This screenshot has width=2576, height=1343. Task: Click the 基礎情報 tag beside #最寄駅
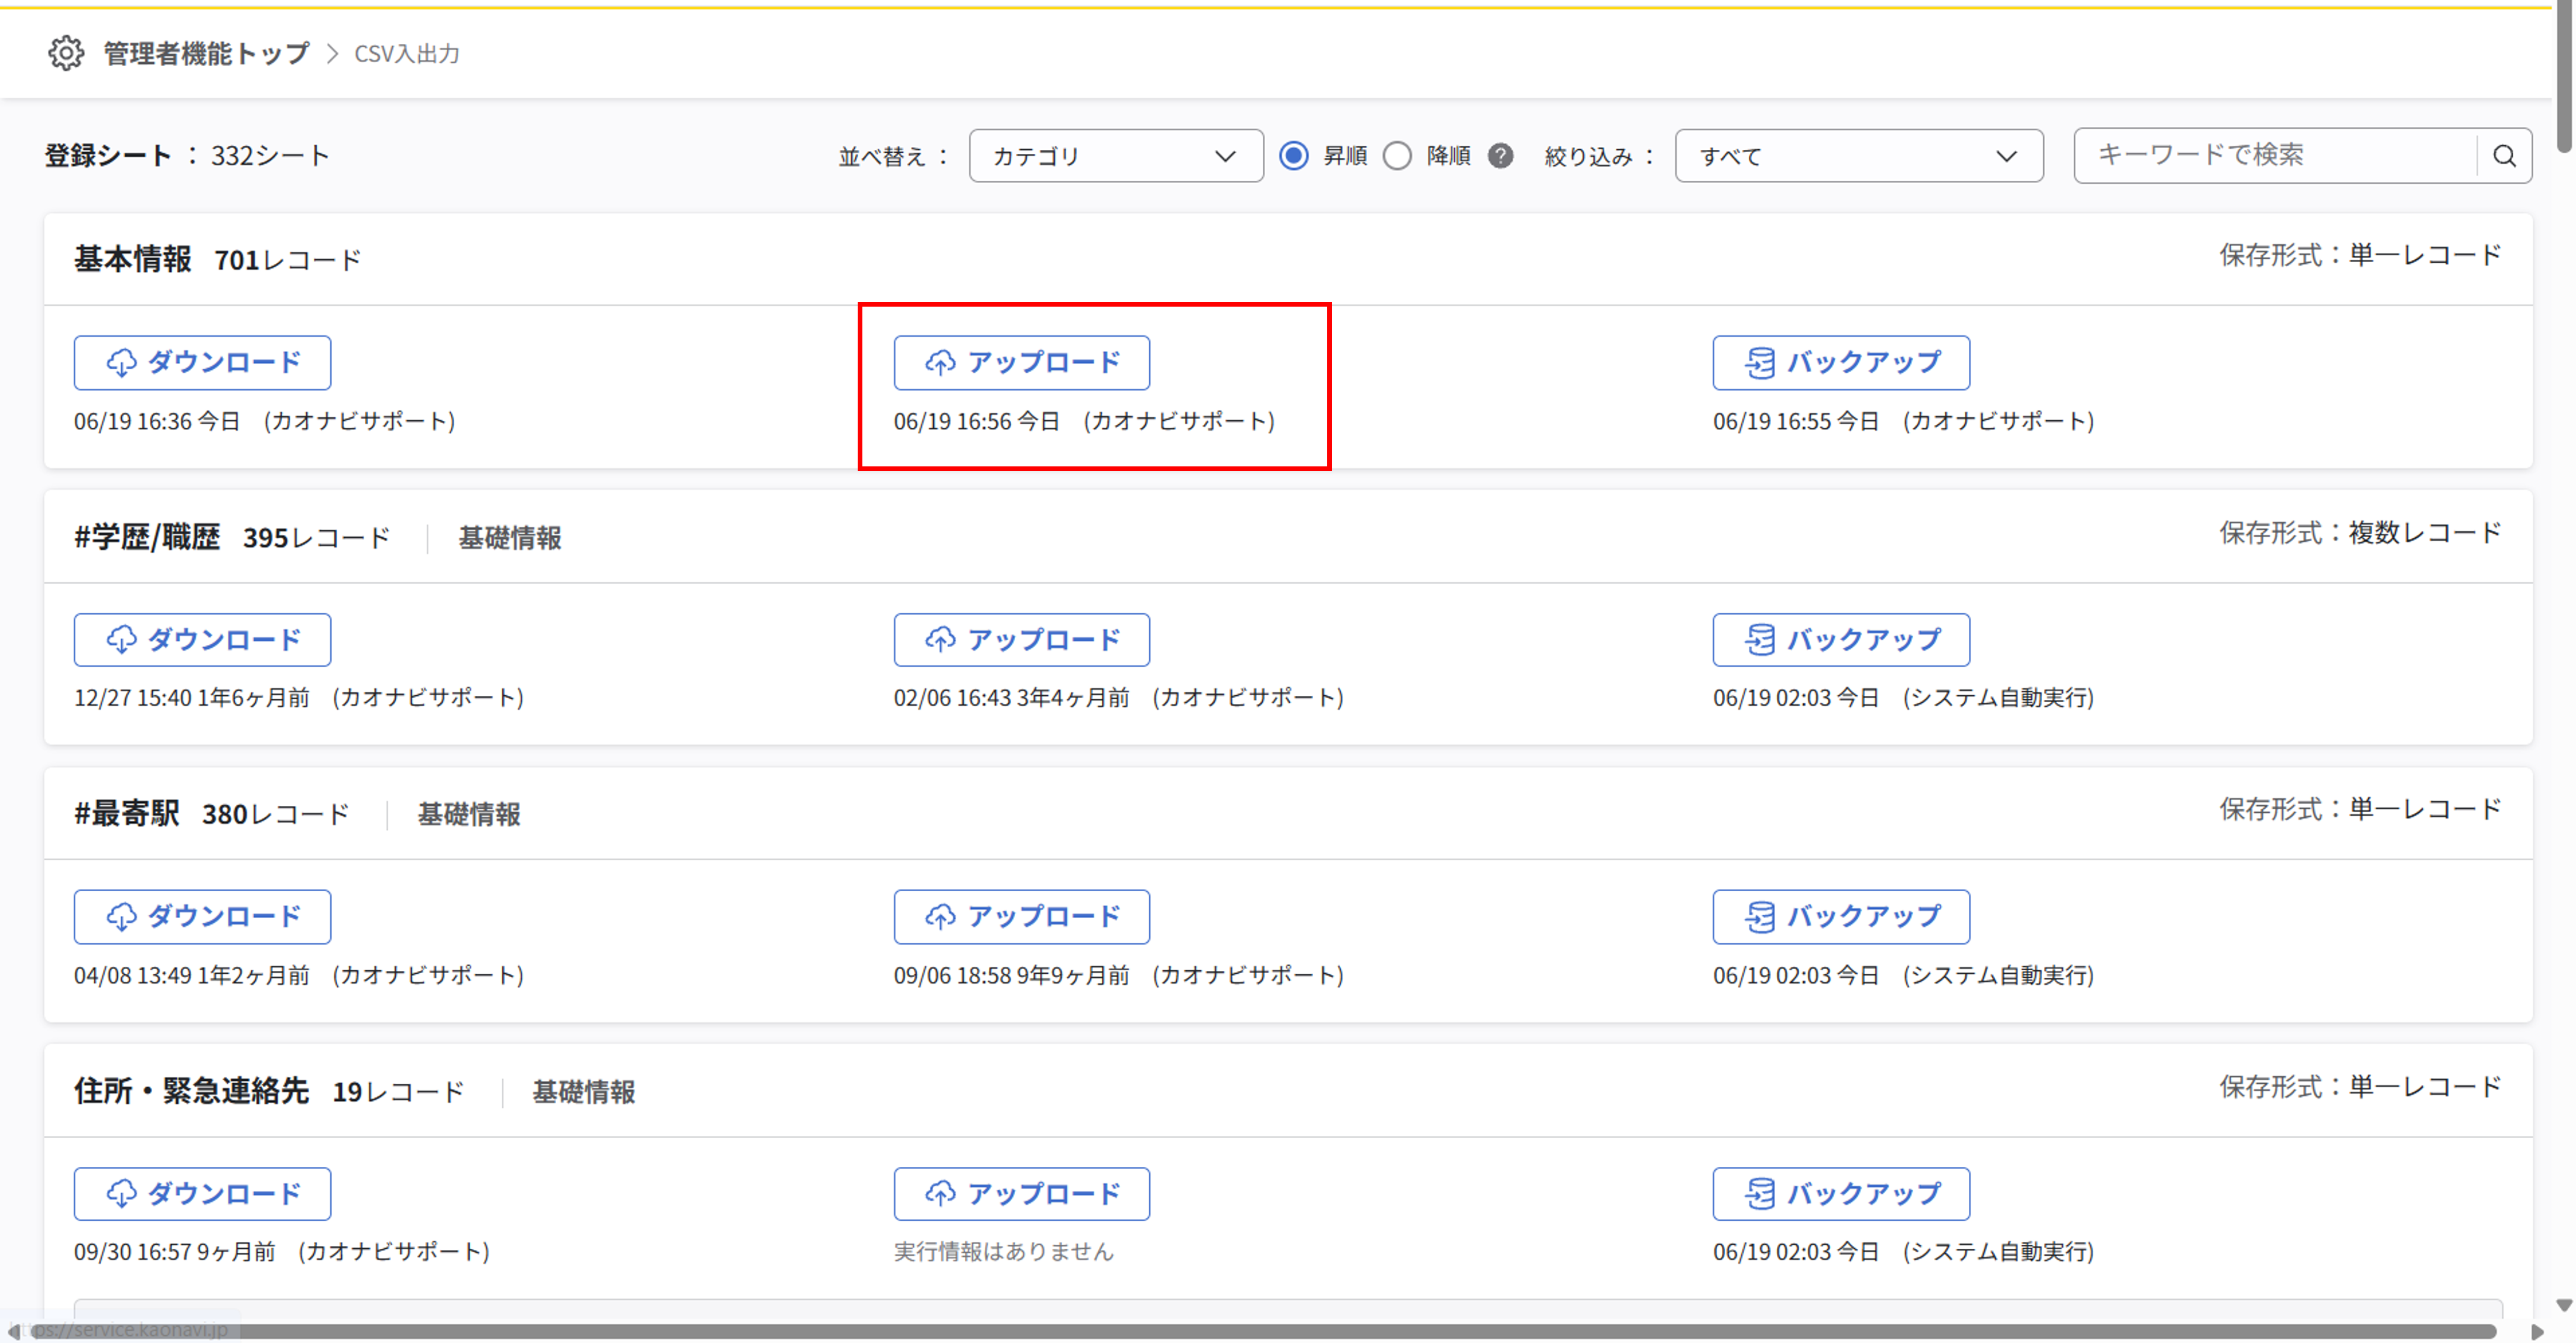tap(469, 815)
